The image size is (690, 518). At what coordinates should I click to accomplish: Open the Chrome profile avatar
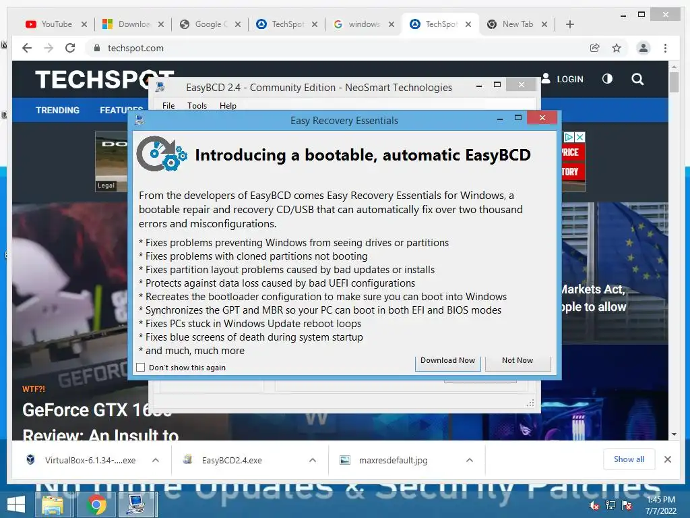click(644, 48)
